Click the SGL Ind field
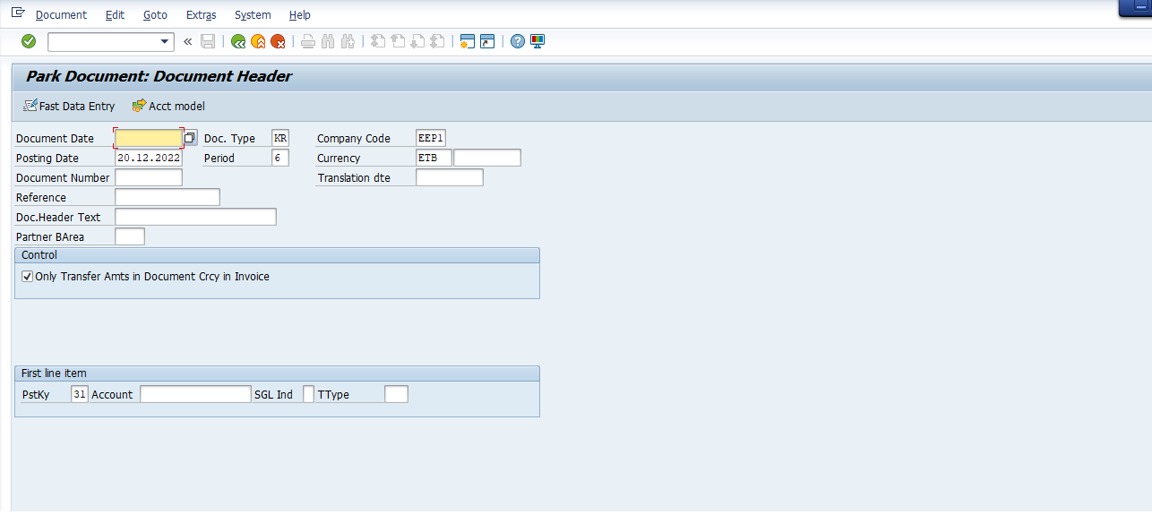Image resolution: width=1152 pixels, height=515 pixels. point(309,394)
